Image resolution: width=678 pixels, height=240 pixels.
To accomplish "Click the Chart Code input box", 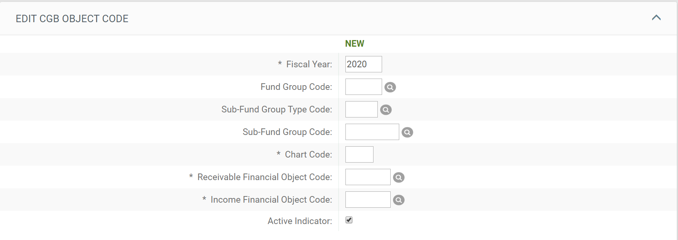I will 359,154.
